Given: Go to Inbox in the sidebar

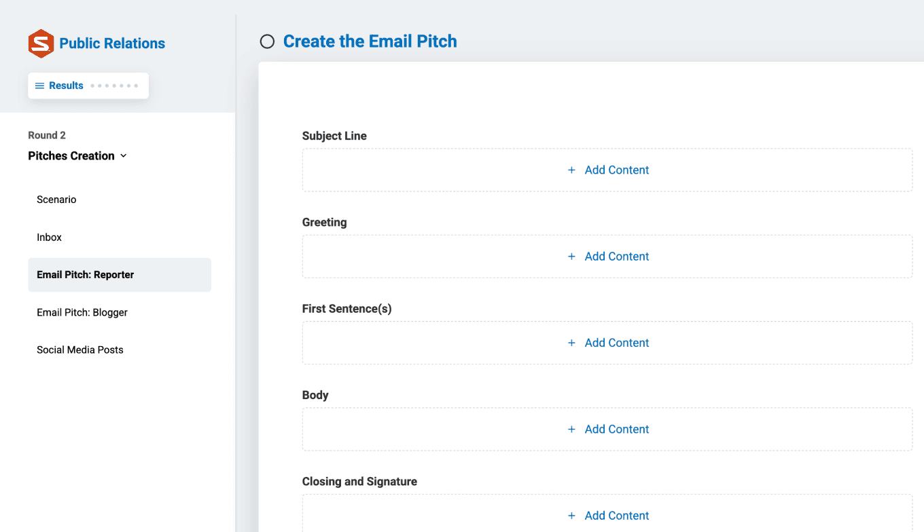Looking at the screenshot, I should [x=49, y=237].
